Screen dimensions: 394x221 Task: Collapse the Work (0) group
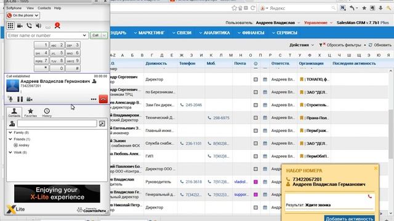click(10, 152)
